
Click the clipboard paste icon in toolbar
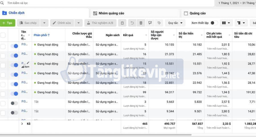pos(122,23)
